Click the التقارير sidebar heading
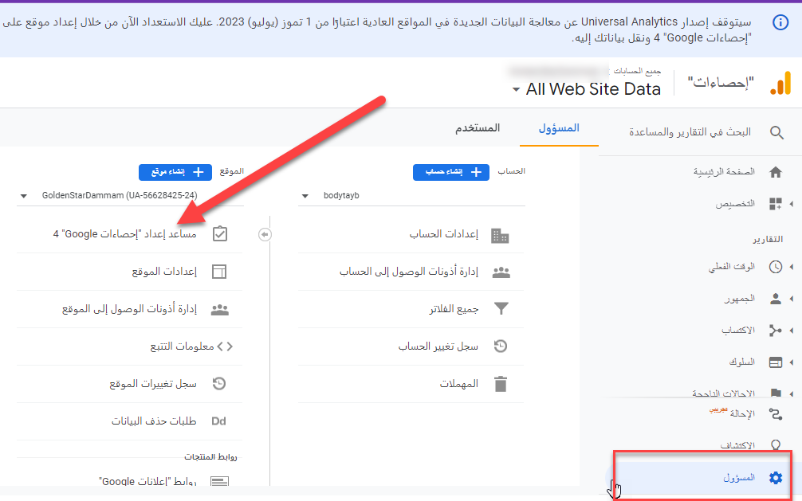 tap(768, 239)
